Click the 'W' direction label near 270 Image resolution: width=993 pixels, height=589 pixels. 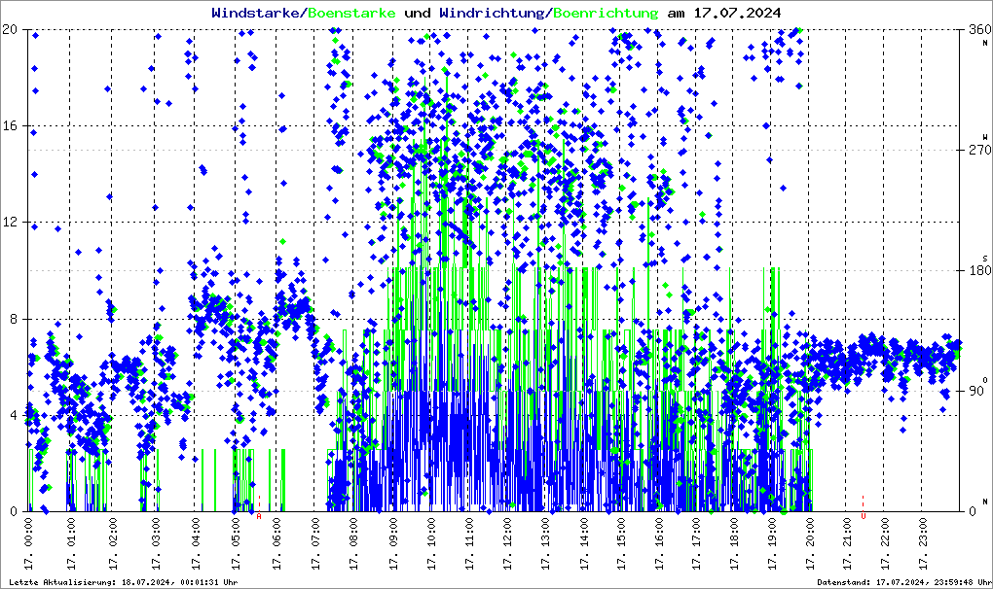tap(985, 136)
